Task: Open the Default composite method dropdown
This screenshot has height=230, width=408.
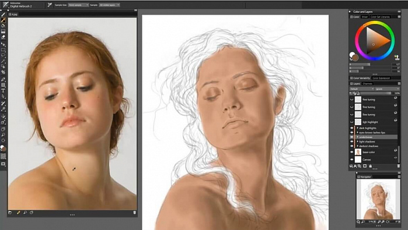Action: pyautogui.click(x=362, y=89)
